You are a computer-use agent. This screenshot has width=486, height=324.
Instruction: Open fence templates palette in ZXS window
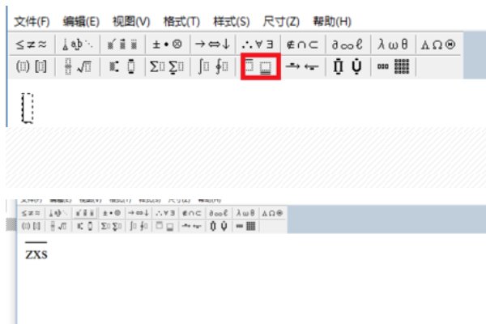31,226
